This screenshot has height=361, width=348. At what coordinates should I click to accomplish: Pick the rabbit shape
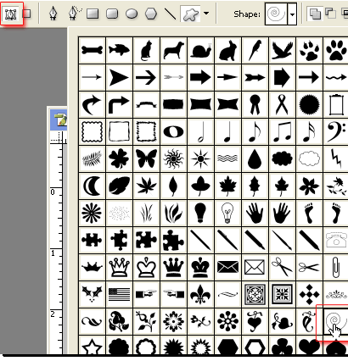point(227,50)
